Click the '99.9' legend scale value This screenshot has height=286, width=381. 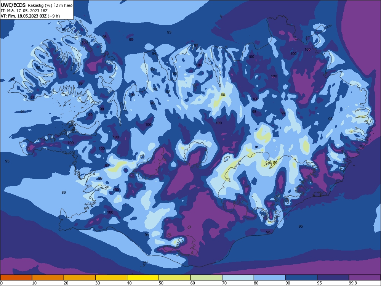click(353, 283)
